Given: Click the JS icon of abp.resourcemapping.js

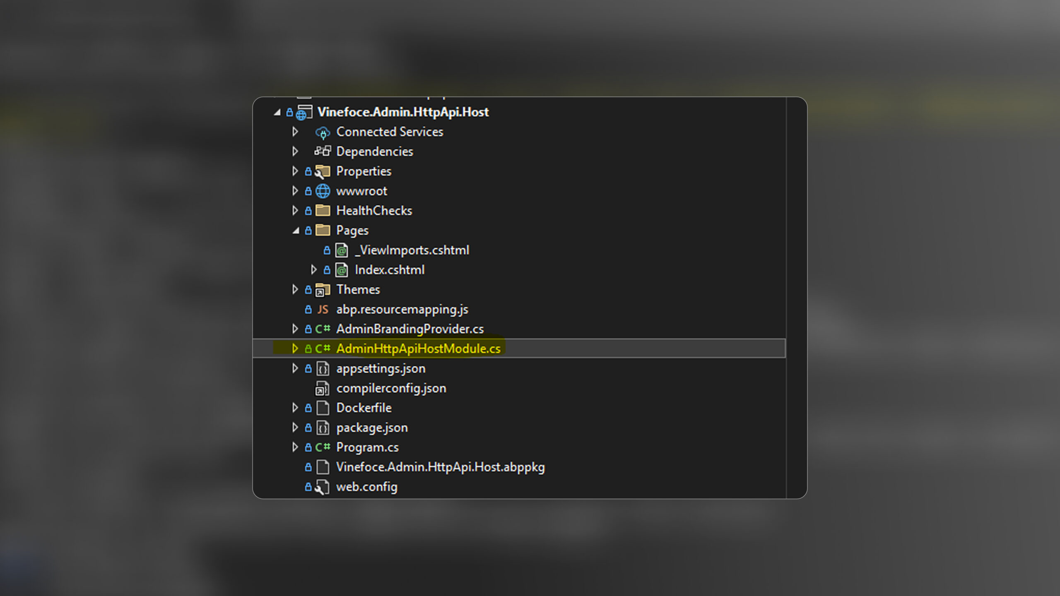Looking at the screenshot, I should [323, 310].
